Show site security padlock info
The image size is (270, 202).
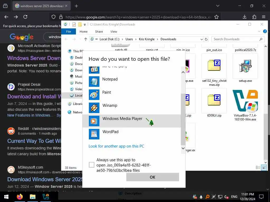[61, 17]
